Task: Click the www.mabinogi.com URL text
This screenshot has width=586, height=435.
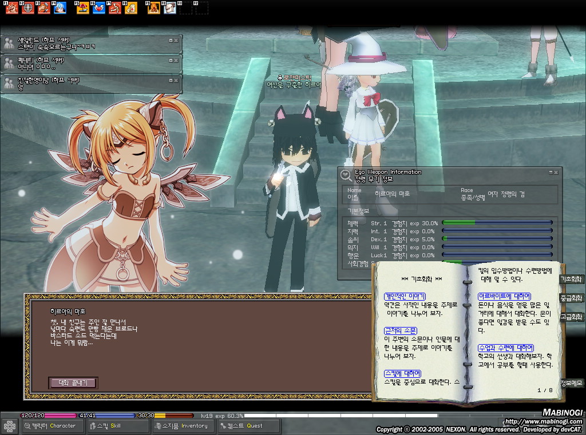Action: point(544,421)
